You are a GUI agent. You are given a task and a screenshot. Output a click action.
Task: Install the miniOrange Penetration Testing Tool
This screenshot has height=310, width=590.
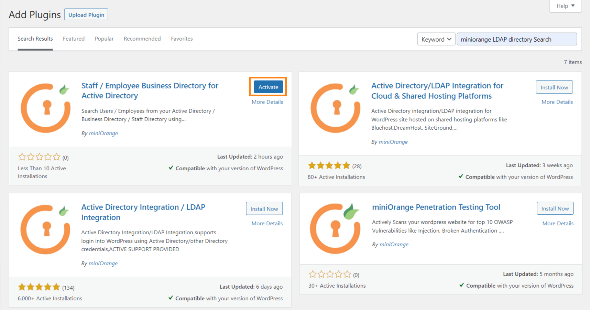(x=555, y=209)
